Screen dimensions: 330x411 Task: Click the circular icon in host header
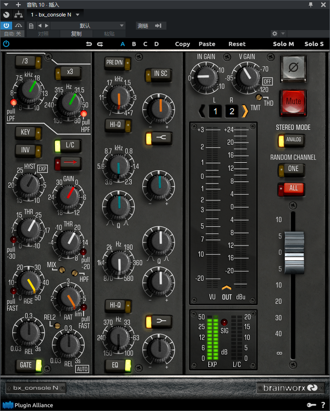pos(6,15)
